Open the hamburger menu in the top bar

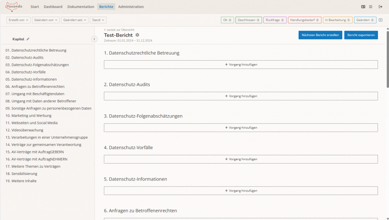(x=371, y=6)
